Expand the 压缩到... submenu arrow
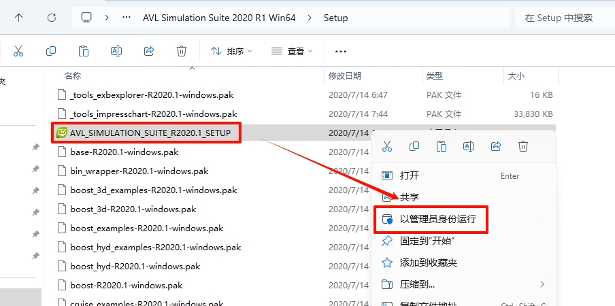The height and width of the screenshot is (306, 615). pyautogui.click(x=542, y=284)
